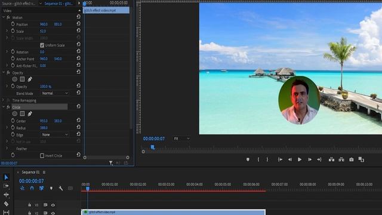Image resolution: width=382 pixels, height=215 pixels.
Task: Toggle Snap in timeline (magnet icon)
Action: click(32, 188)
